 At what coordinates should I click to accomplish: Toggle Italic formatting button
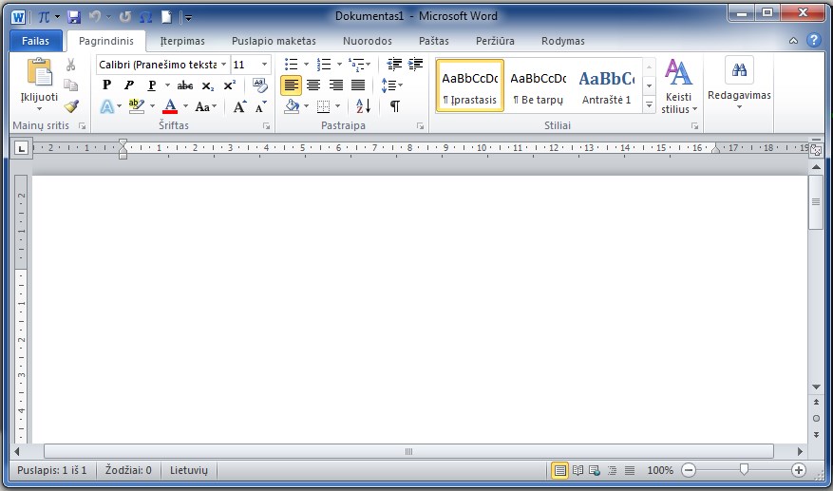[128, 85]
